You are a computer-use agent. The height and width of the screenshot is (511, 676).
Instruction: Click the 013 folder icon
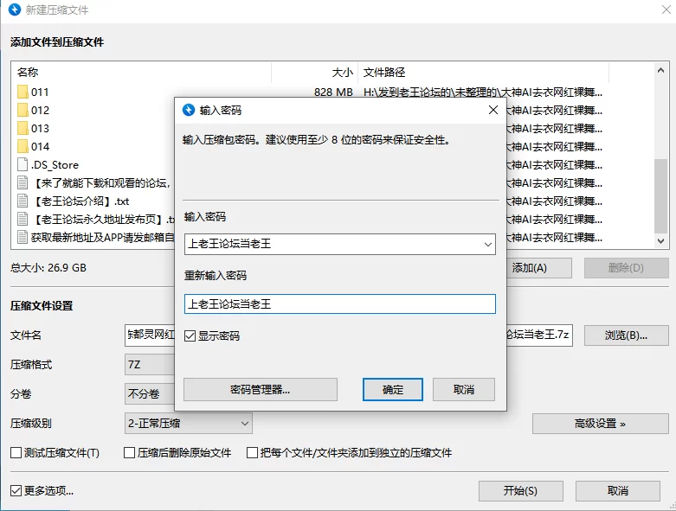(23, 128)
